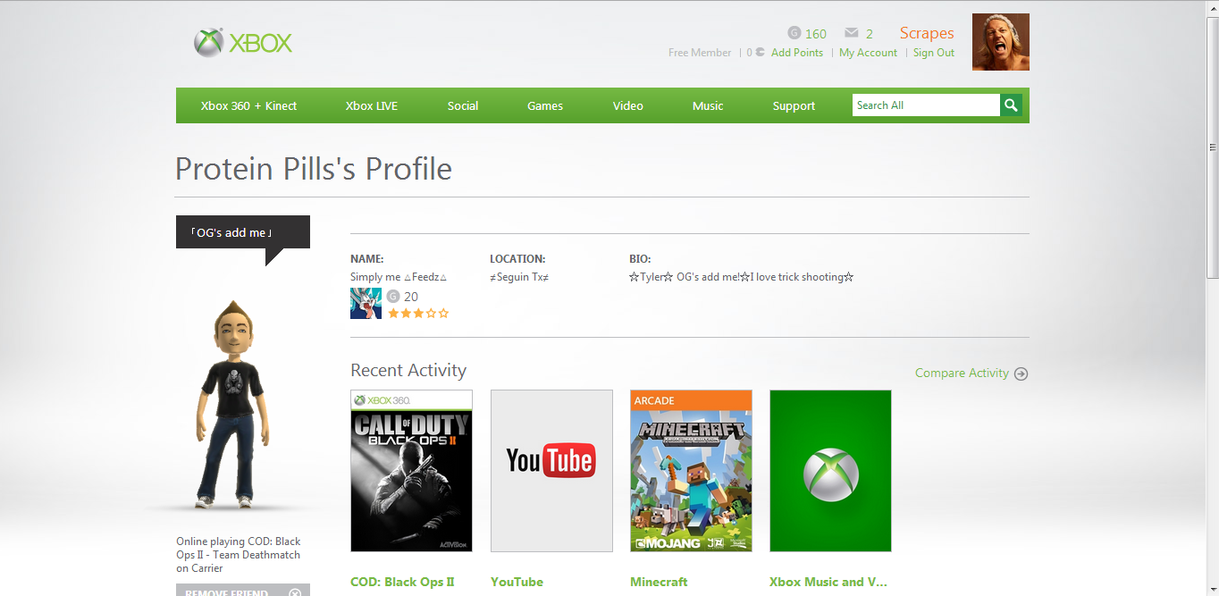Open messages via the envelope icon
This screenshot has height=596, width=1219.
coord(851,33)
